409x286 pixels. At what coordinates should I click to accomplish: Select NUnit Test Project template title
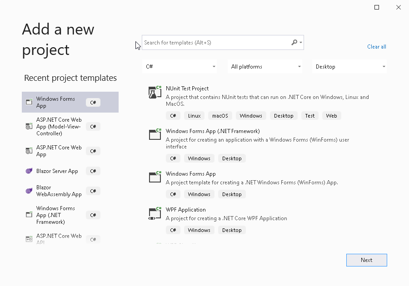tap(187, 89)
